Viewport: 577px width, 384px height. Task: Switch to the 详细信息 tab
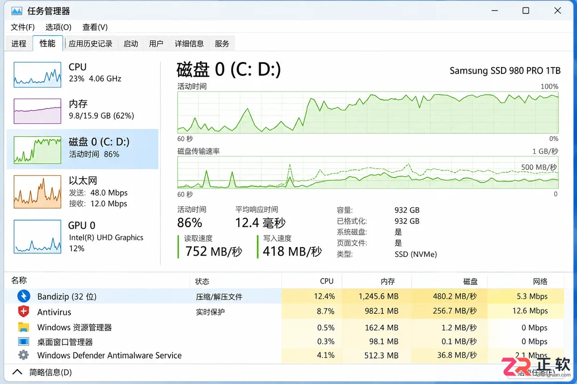(189, 43)
